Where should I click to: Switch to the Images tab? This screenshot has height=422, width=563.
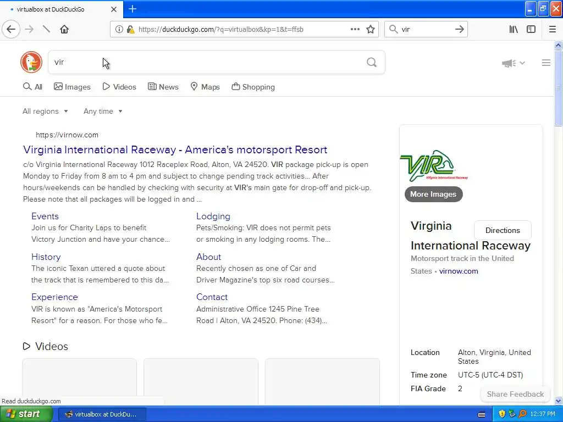point(72,87)
